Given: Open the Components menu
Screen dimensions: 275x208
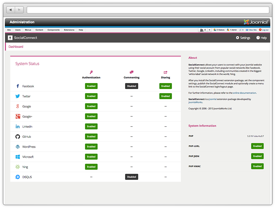Looking at the screenshot, I should click(x=54, y=30).
